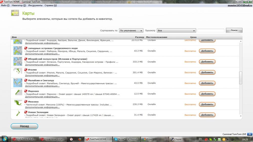The height and width of the screenshot is (142, 253).
Task: Click Добавить for Мексика
Action: tap(207, 104)
